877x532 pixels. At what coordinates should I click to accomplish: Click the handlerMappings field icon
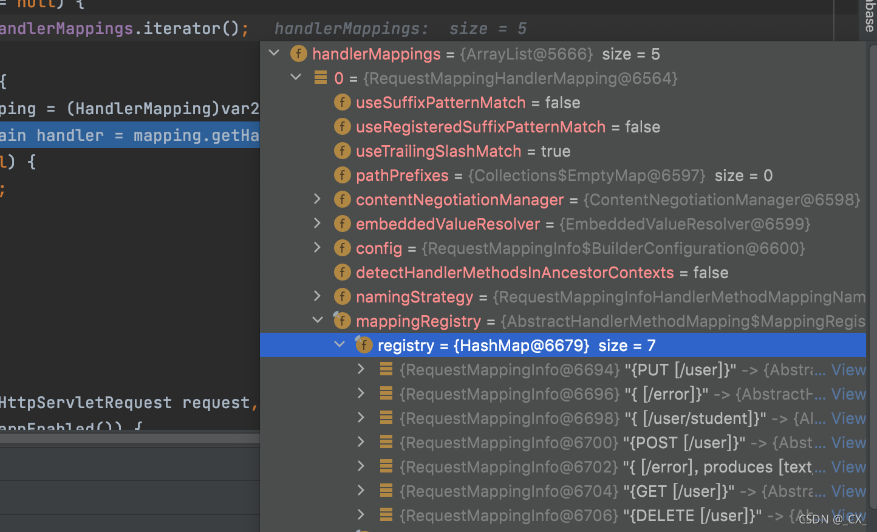click(x=298, y=53)
